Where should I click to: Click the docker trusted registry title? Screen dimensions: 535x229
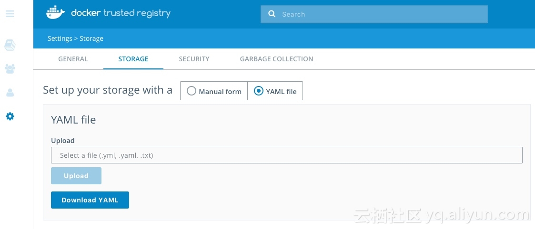[121, 13]
